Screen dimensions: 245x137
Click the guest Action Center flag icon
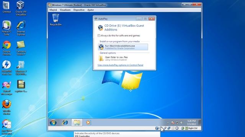click(173, 123)
